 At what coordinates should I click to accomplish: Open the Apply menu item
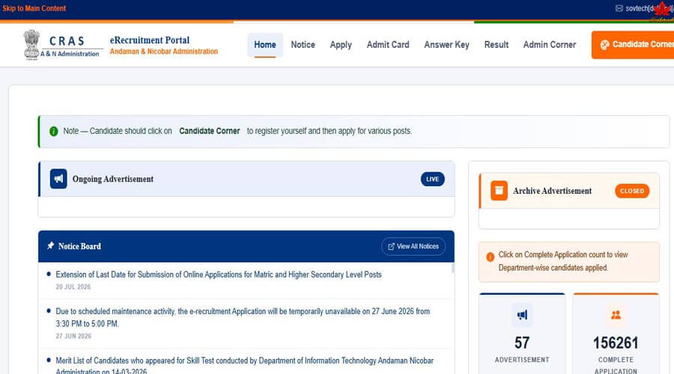(x=341, y=45)
